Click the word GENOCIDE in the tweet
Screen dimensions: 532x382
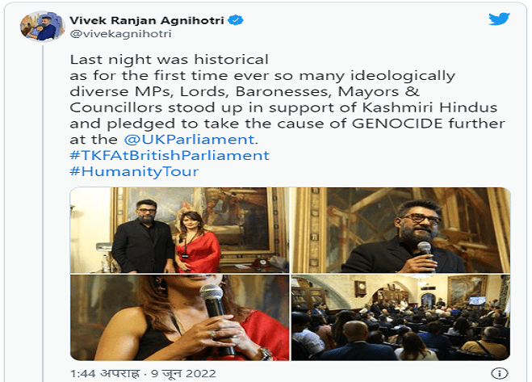397,124
